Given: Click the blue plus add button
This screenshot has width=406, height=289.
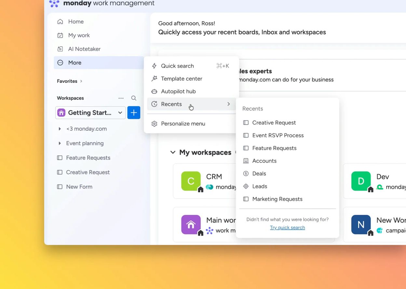Looking at the screenshot, I should [134, 113].
